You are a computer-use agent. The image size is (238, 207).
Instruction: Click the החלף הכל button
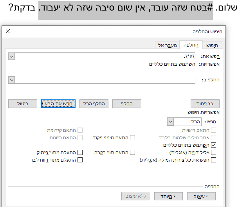[94, 104]
